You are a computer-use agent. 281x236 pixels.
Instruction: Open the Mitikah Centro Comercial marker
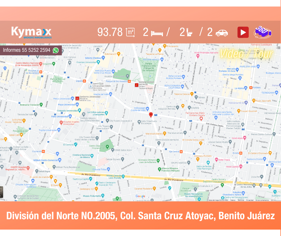point(60,160)
